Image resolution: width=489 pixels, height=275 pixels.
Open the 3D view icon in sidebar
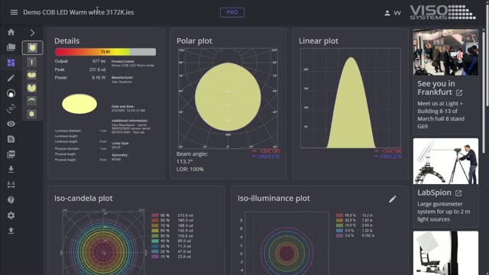tap(11, 108)
